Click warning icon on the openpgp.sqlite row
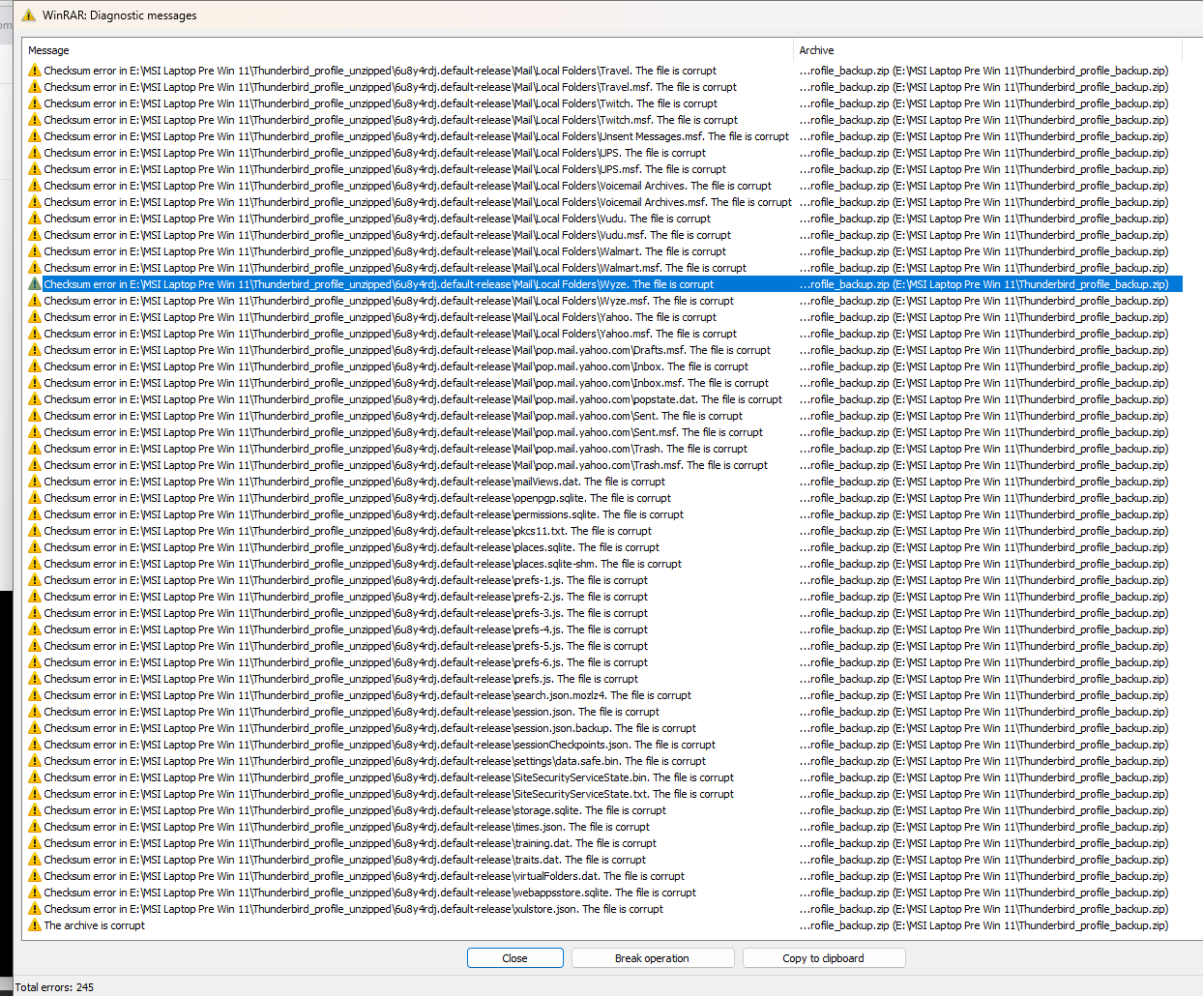1203x996 pixels. pos(35,498)
